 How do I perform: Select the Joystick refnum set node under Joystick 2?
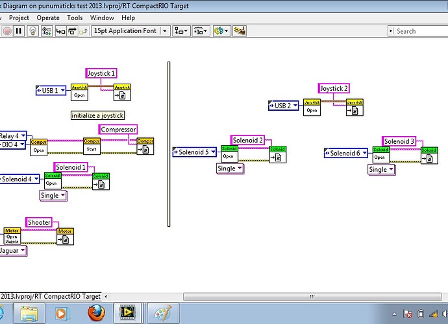[x=355, y=108]
